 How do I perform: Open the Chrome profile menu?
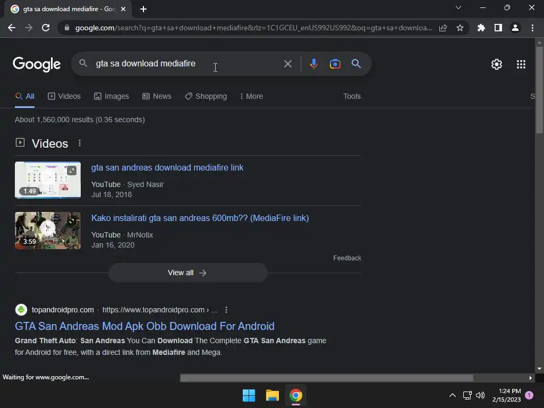tap(515, 28)
